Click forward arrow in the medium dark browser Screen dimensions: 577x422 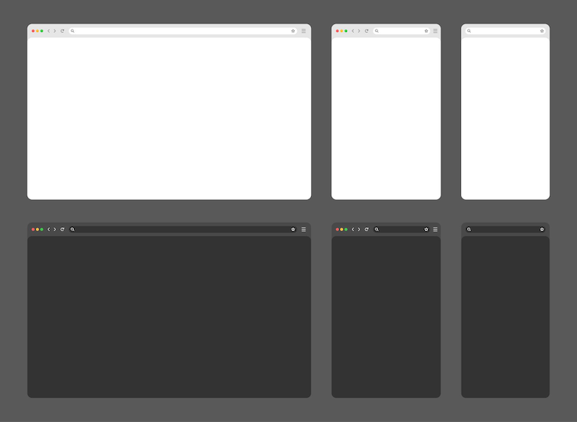359,230
